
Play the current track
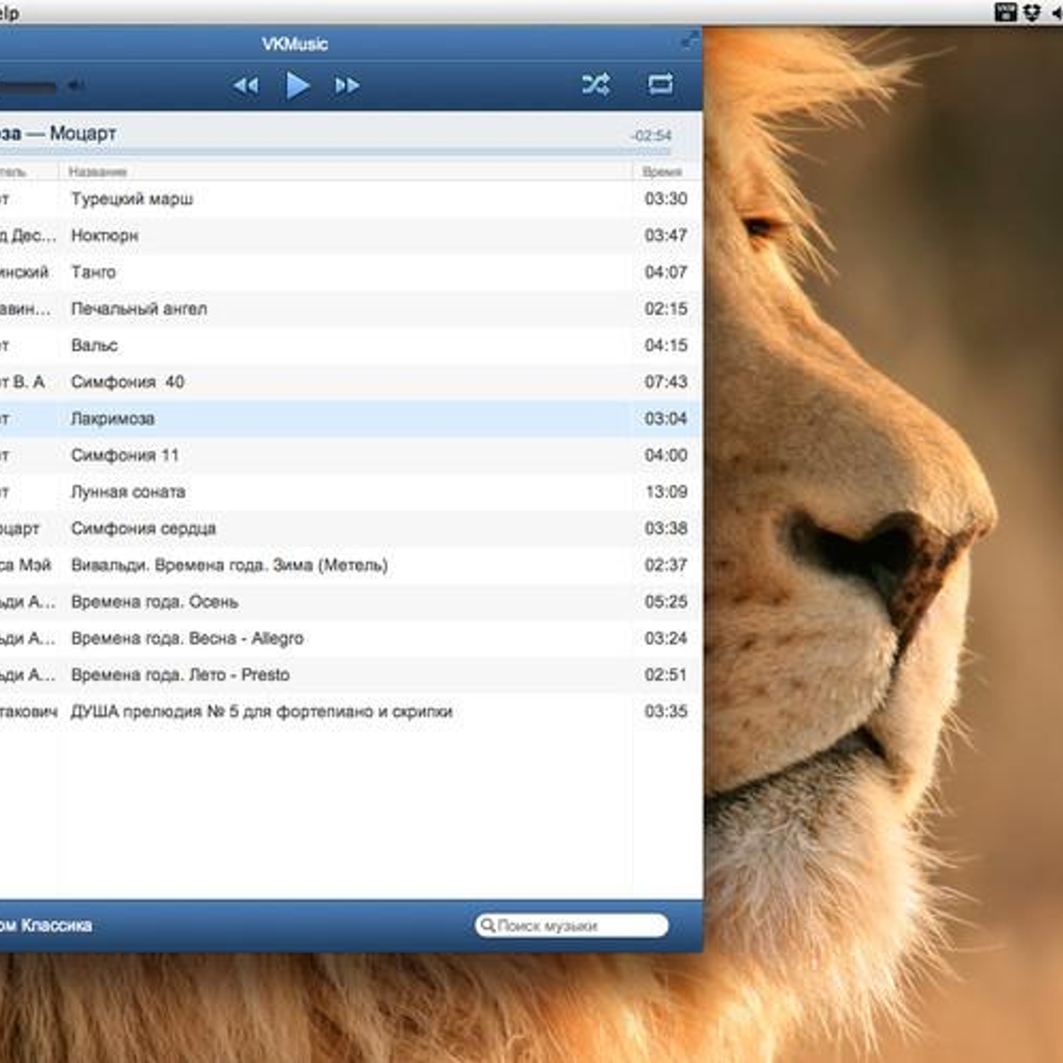297,86
